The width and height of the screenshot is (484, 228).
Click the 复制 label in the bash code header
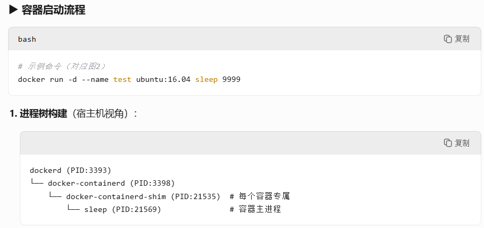tap(462, 39)
